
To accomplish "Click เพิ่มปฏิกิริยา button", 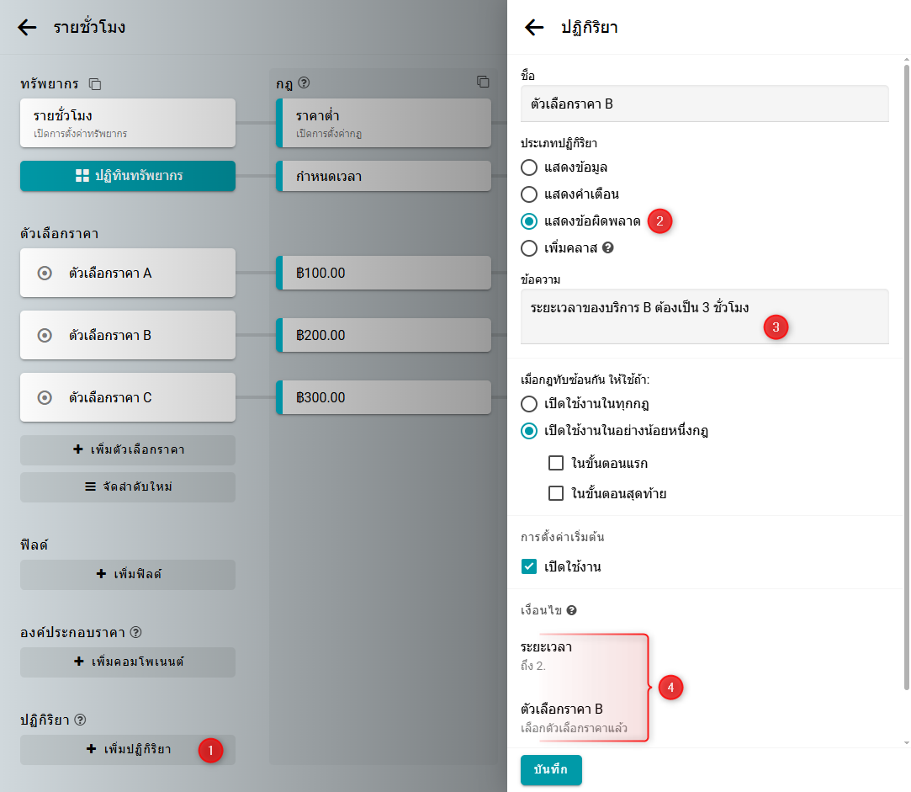I will (x=128, y=749).
